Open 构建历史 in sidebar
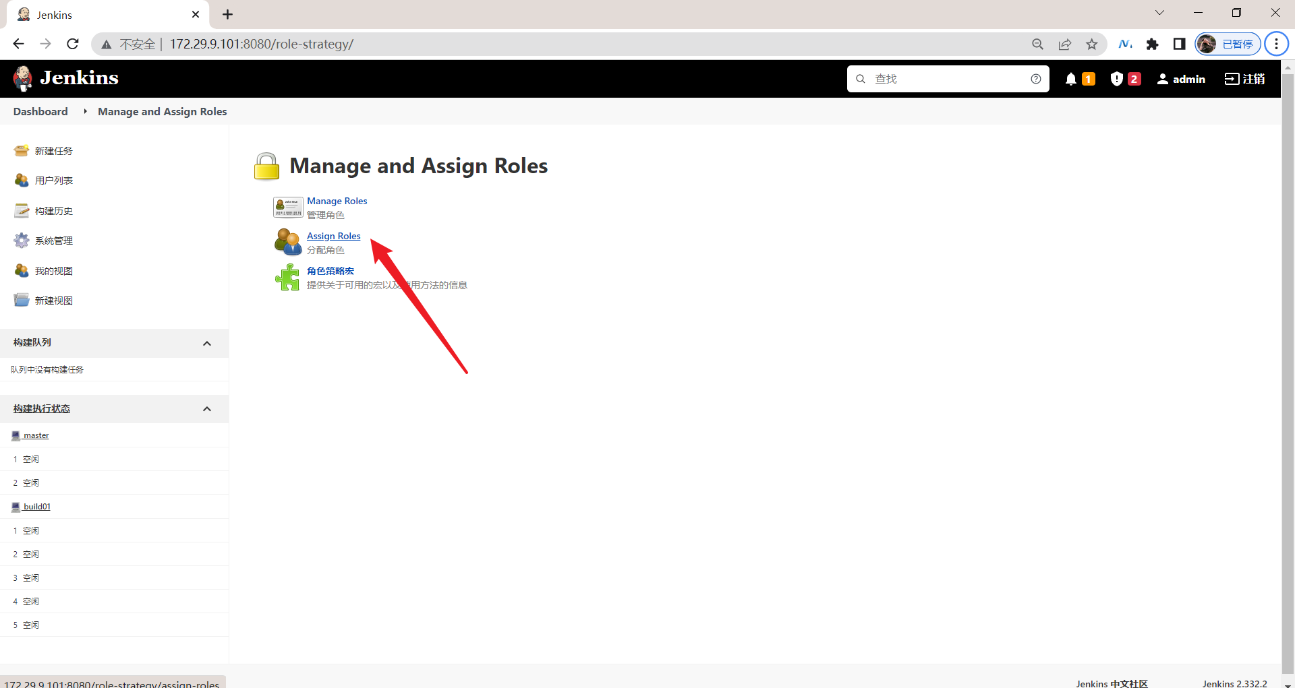This screenshot has width=1295, height=688. coord(54,211)
